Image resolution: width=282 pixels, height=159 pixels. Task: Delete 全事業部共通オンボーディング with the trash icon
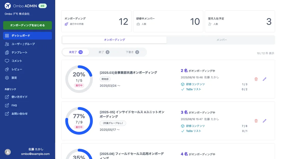[x=256, y=79]
